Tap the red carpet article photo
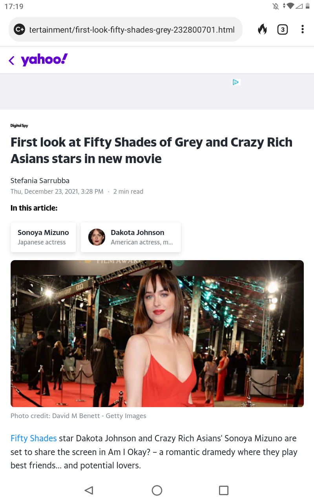 (157, 333)
